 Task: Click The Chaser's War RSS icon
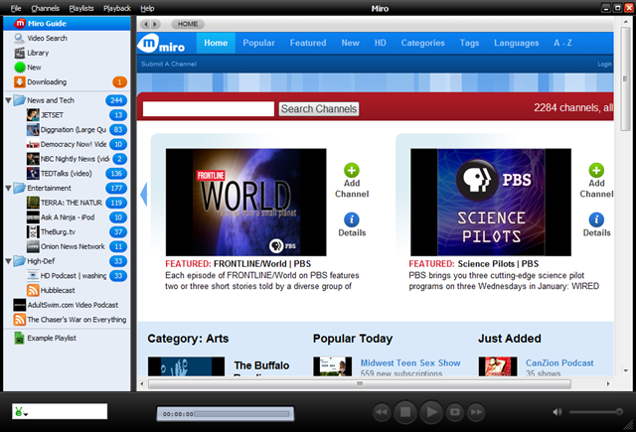pyautogui.click(x=20, y=320)
